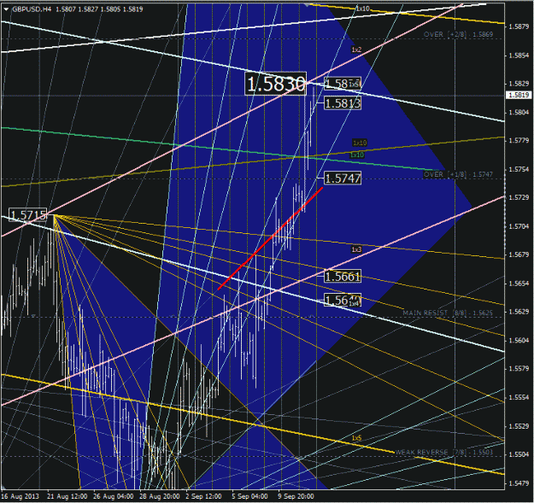Click 1.5779 on the price axis
Image resolution: width=534 pixels, height=503 pixels.
coord(519,141)
